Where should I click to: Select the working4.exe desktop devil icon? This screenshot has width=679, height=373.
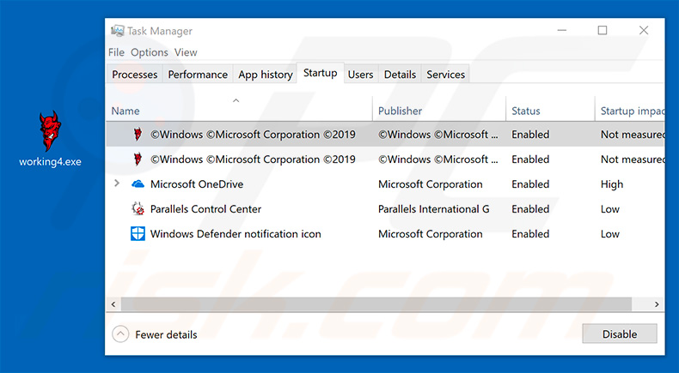click(50, 131)
